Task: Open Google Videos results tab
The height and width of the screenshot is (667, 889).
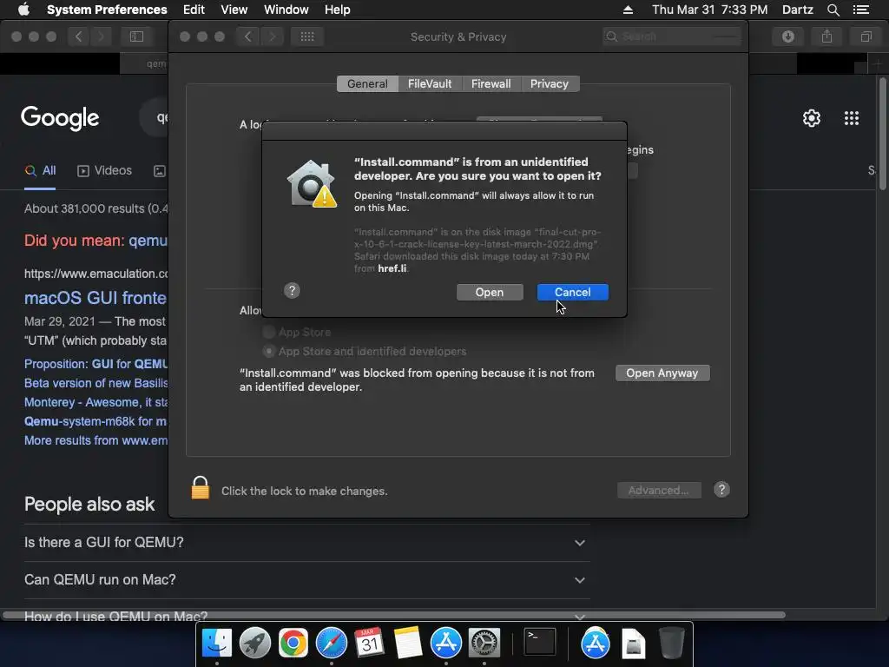Action: (x=105, y=171)
